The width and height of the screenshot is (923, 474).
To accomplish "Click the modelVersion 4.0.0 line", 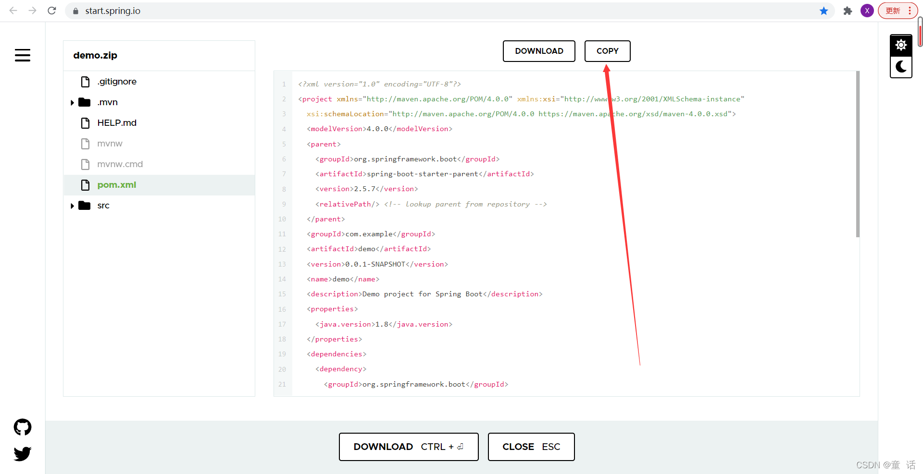I will coord(379,129).
